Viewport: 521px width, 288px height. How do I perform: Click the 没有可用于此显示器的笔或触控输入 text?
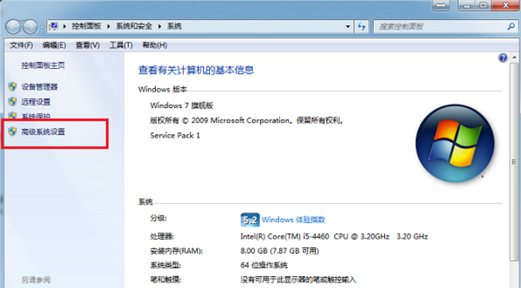[298, 280]
